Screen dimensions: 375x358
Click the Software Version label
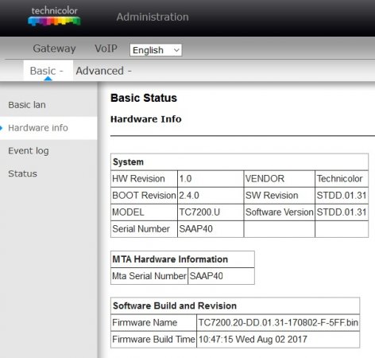click(x=280, y=212)
